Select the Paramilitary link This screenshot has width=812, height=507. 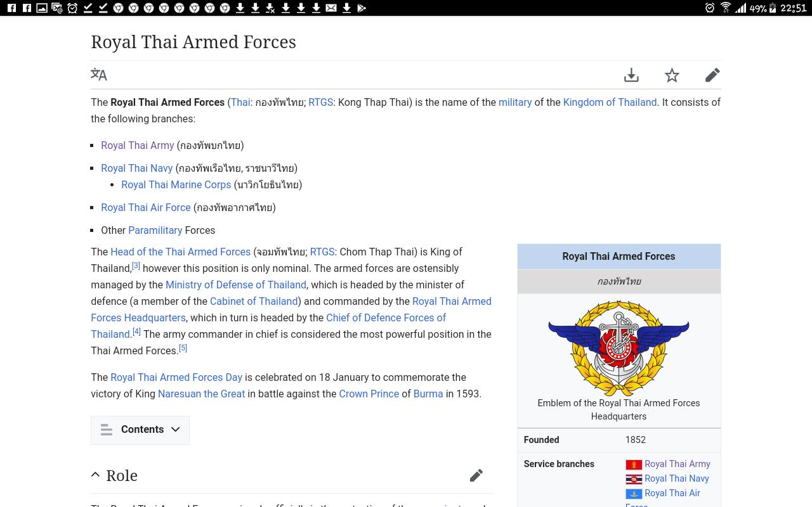pos(155,230)
